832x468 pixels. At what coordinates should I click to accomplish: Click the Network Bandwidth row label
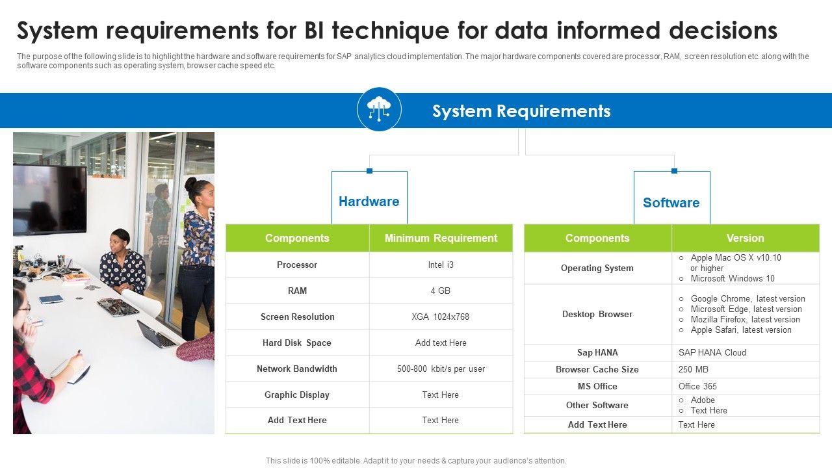pos(297,369)
